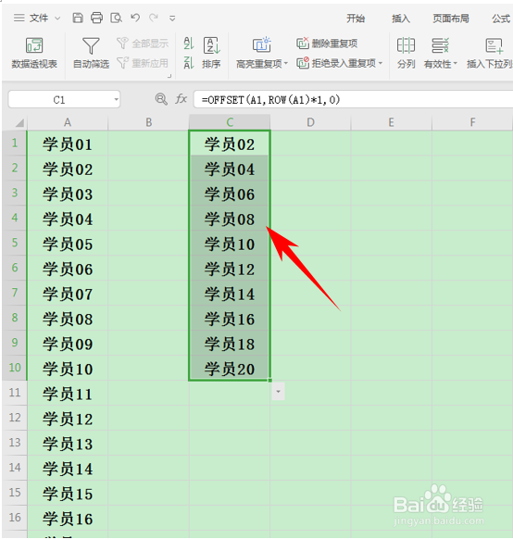The width and height of the screenshot is (513, 539).
Task: Expand the 文件 dropdown chevron
Action: pyautogui.click(x=57, y=19)
